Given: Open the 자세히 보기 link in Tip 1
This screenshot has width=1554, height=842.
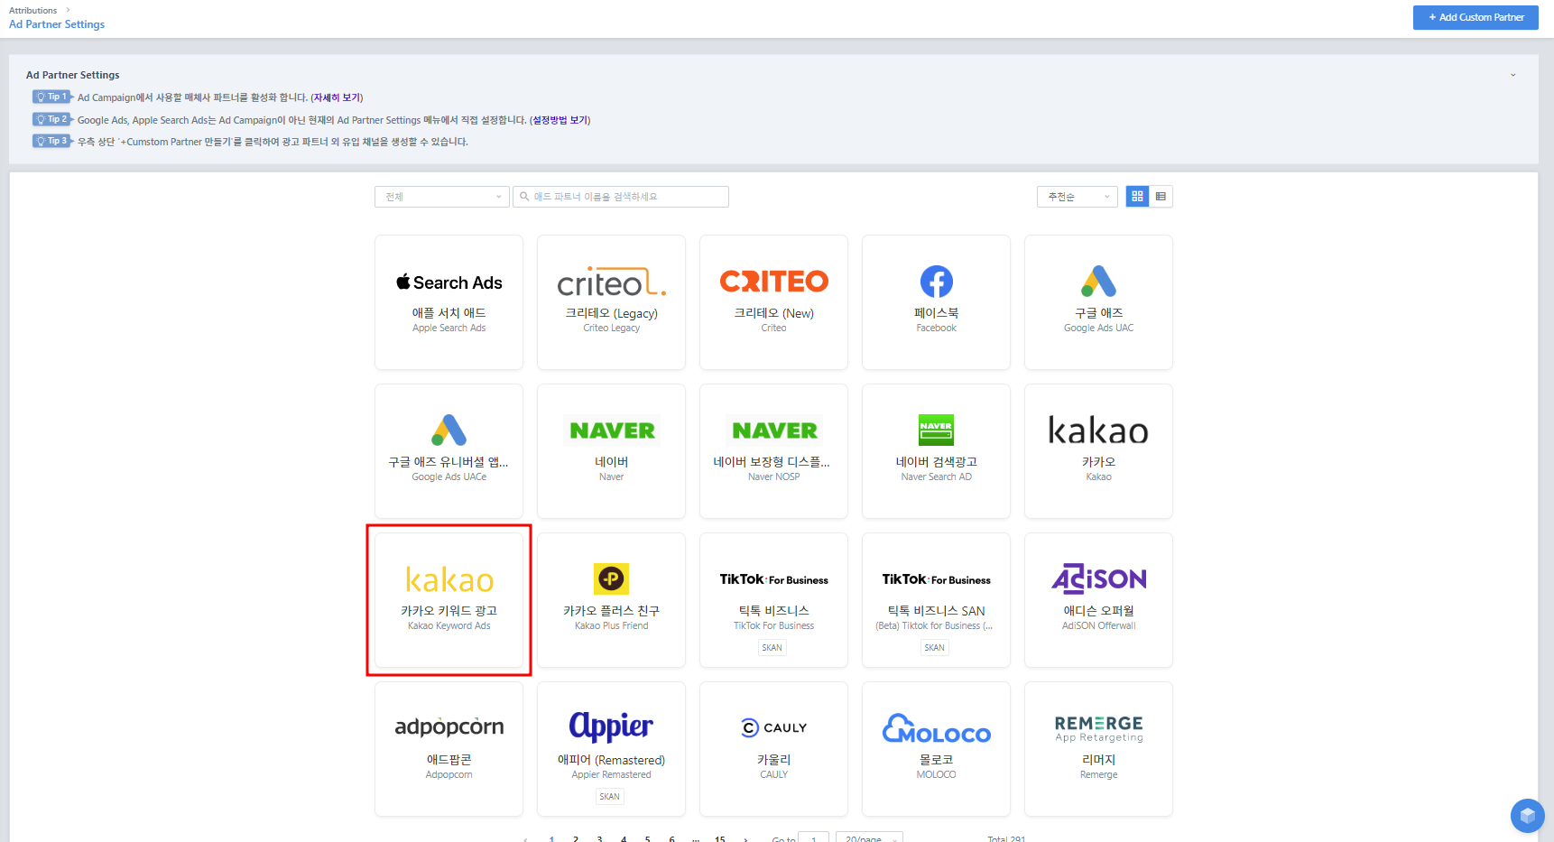Looking at the screenshot, I should pos(337,97).
